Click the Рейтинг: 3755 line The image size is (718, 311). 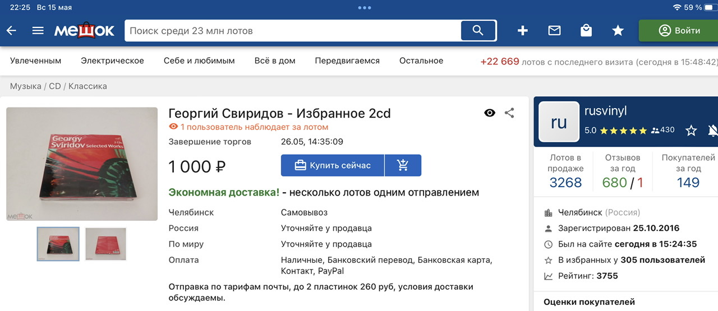588,276
